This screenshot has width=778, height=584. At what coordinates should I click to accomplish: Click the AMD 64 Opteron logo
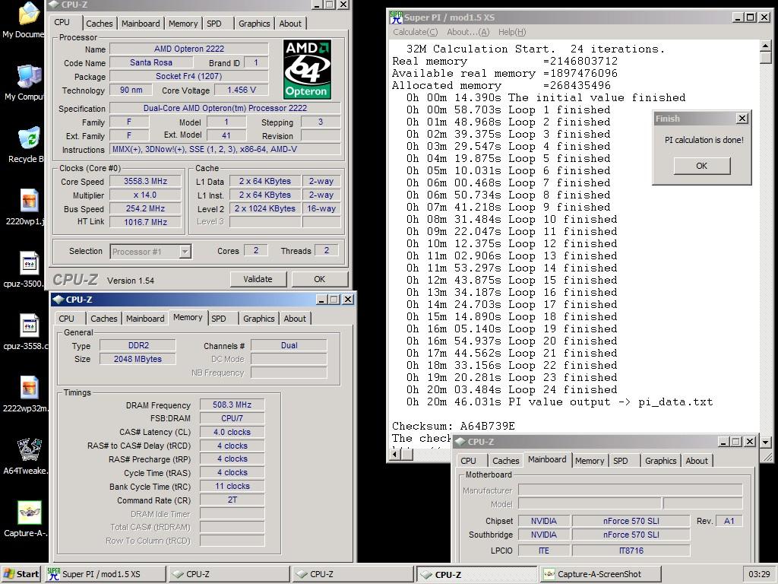click(307, 69)
